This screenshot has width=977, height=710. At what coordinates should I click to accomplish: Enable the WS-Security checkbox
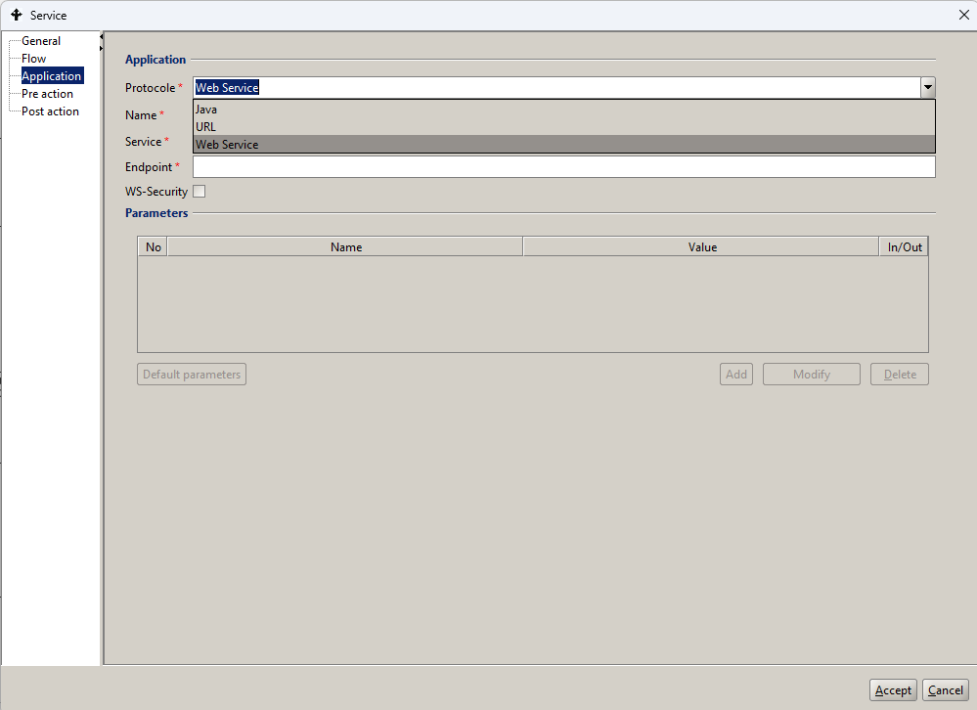[200, 192]
